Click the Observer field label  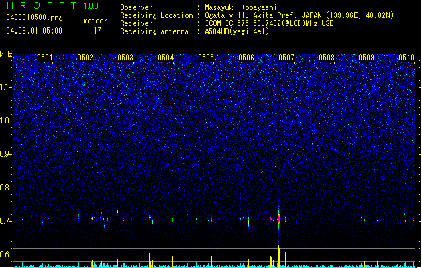click(x=136, y=7)
